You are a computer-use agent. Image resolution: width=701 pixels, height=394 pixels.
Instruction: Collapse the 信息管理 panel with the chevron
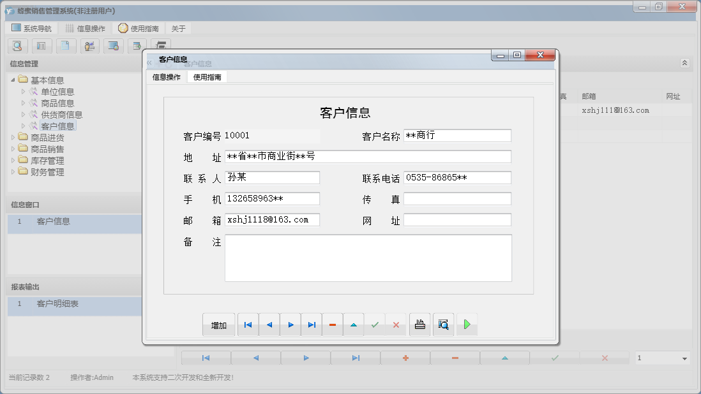[x=684, y=63]
